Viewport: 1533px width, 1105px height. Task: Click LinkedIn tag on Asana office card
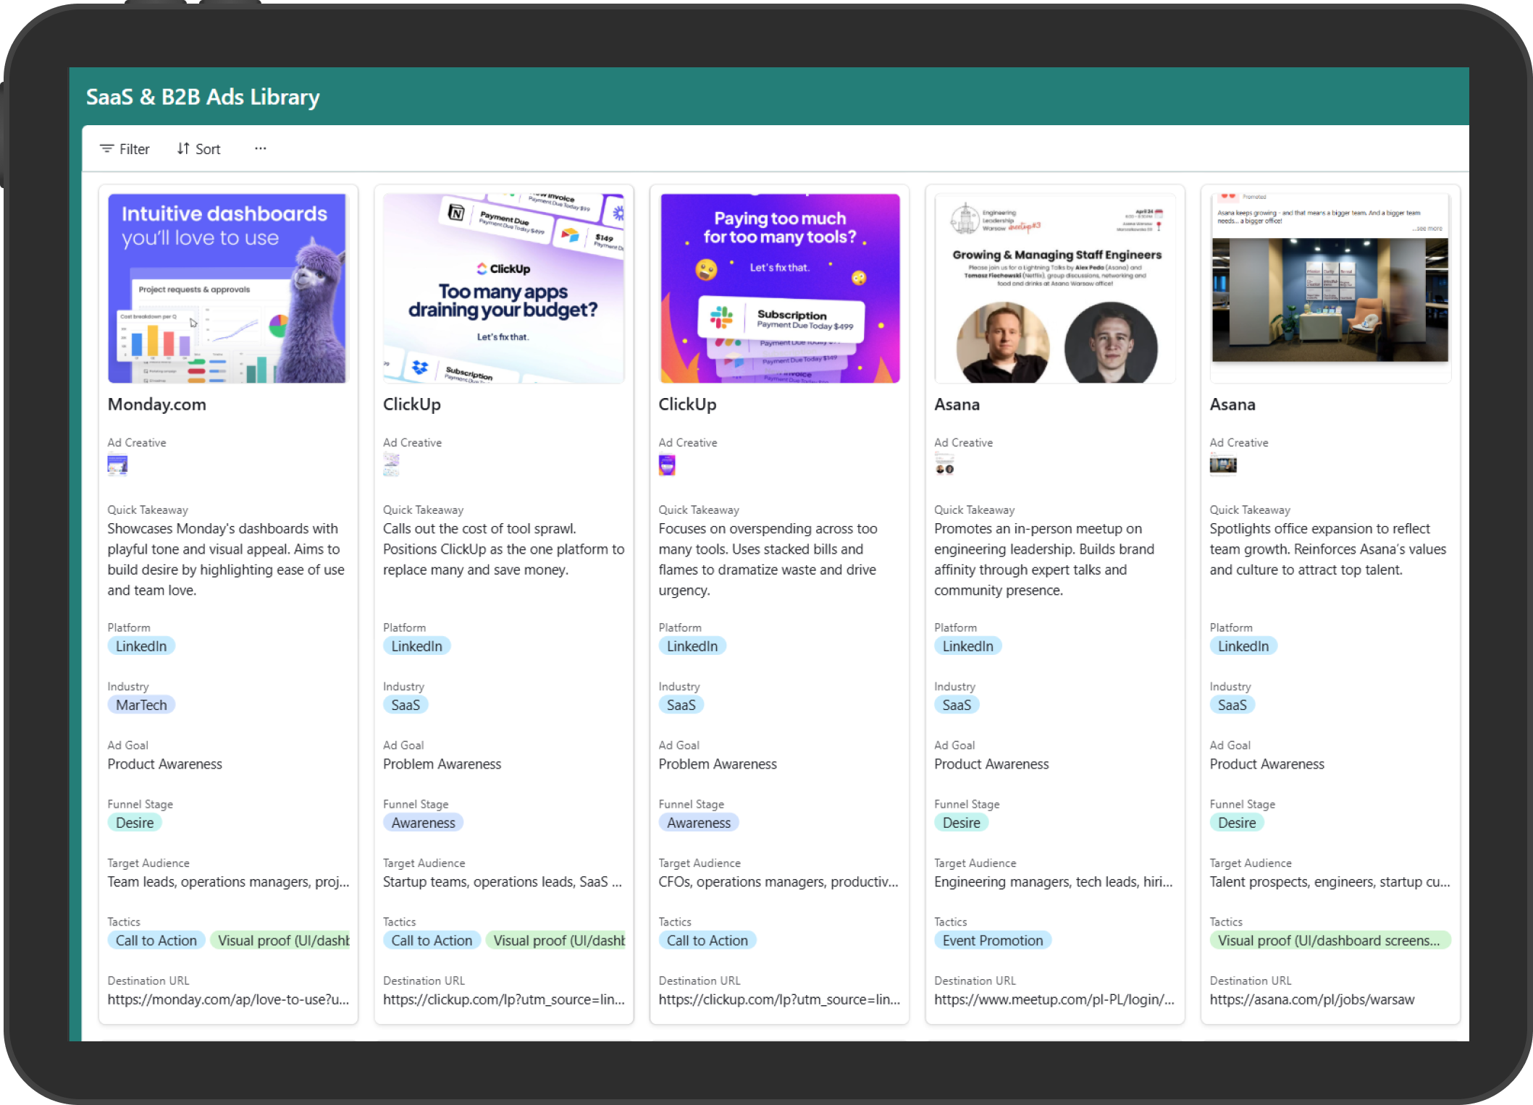click(1243, 646)
